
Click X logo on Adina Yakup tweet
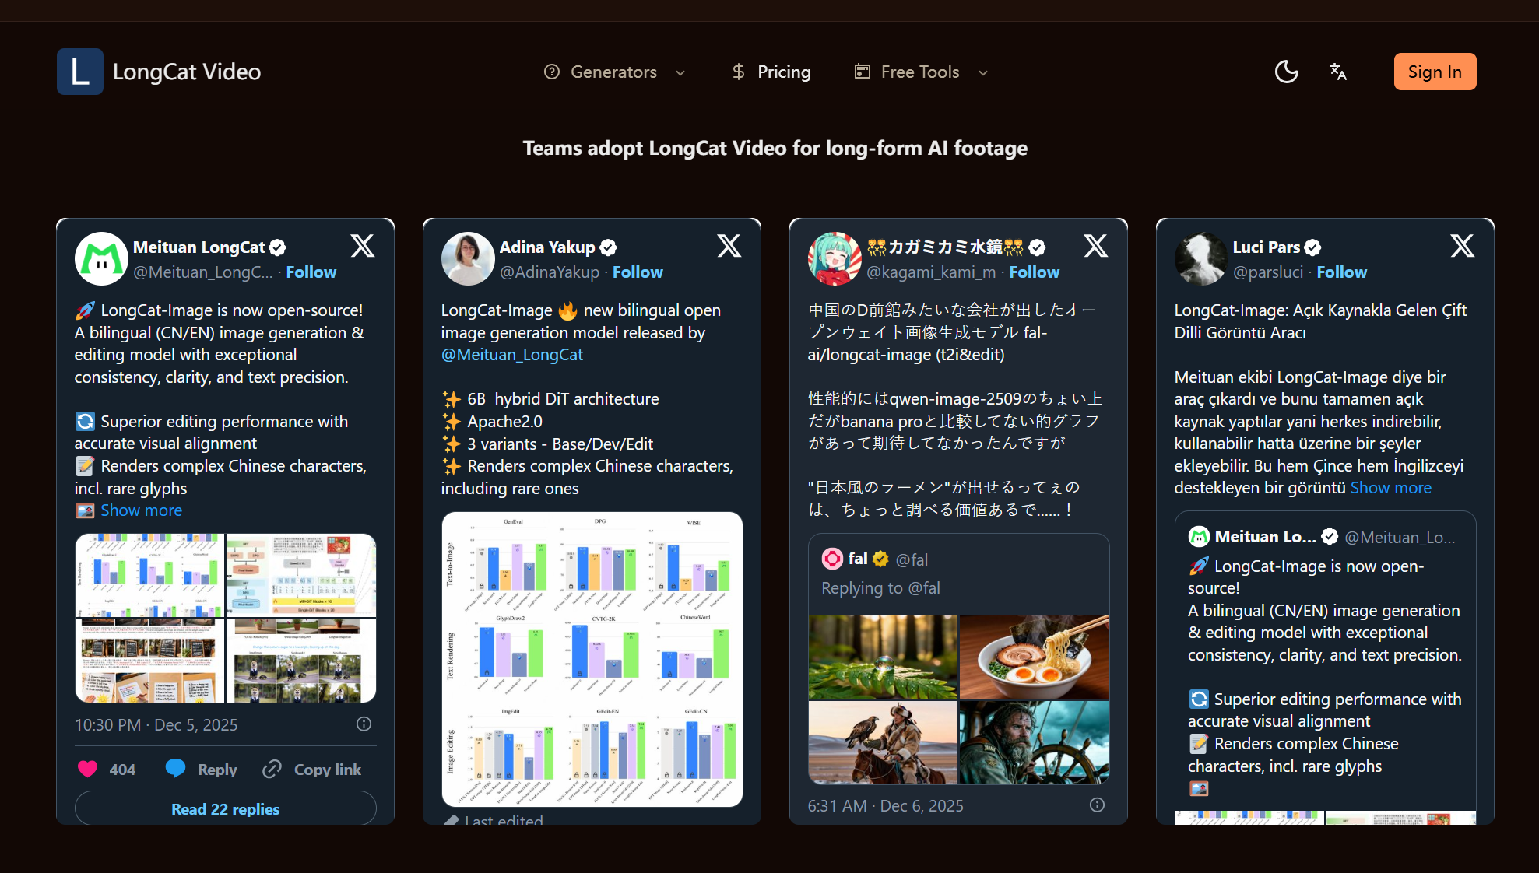(729, 246)
